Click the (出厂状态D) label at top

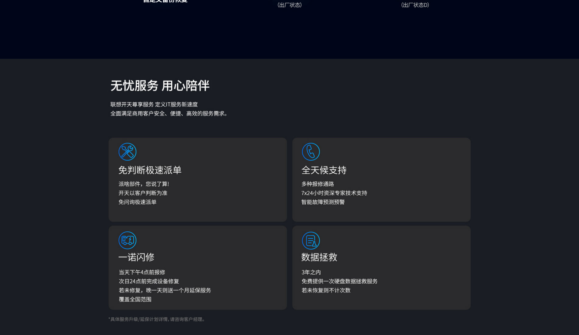pos(415,5)
